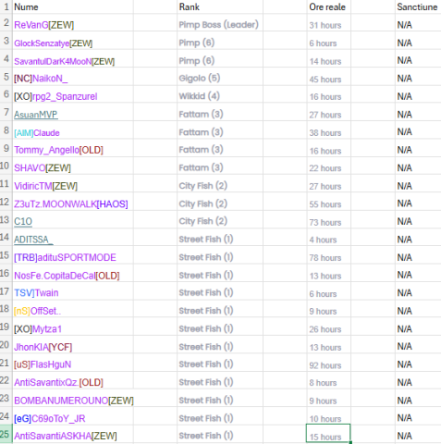Image resolution: width=441 pixels, height=444 pixels.
Task: Select the Sanctiune header cell
Action: point(418,6)
